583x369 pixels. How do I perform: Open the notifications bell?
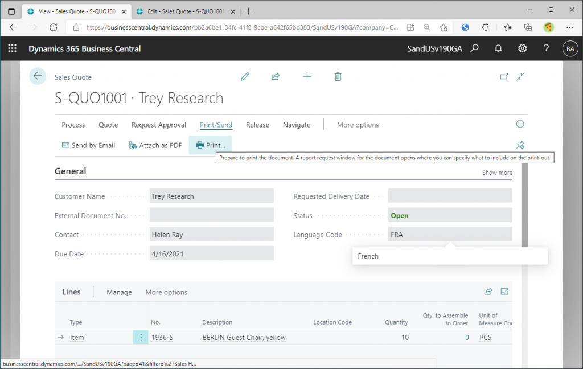point(498,48)
